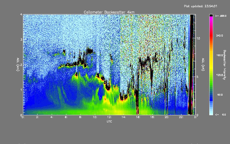Click the 8: hour tick label
The height and width of the screenshot is (144, 230).
80,117
